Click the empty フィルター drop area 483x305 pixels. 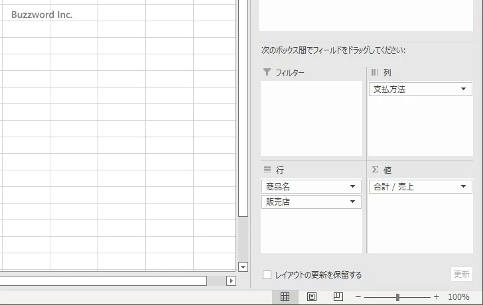coord(311,118)
